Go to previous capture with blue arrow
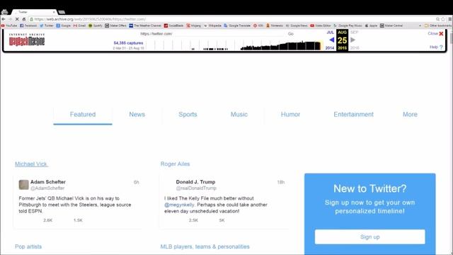The width and height of the screenshot is (453, 255). (332, 40)
